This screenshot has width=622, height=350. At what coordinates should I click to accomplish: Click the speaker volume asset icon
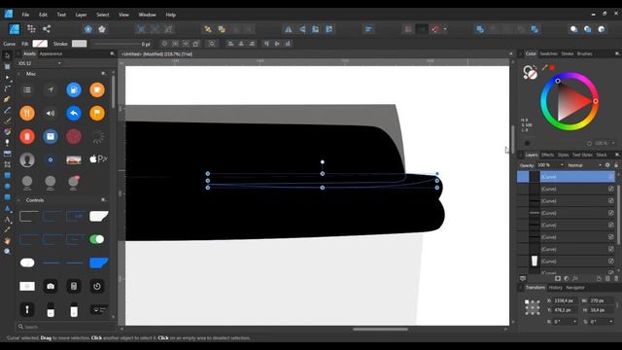click(x=51, y=113)
